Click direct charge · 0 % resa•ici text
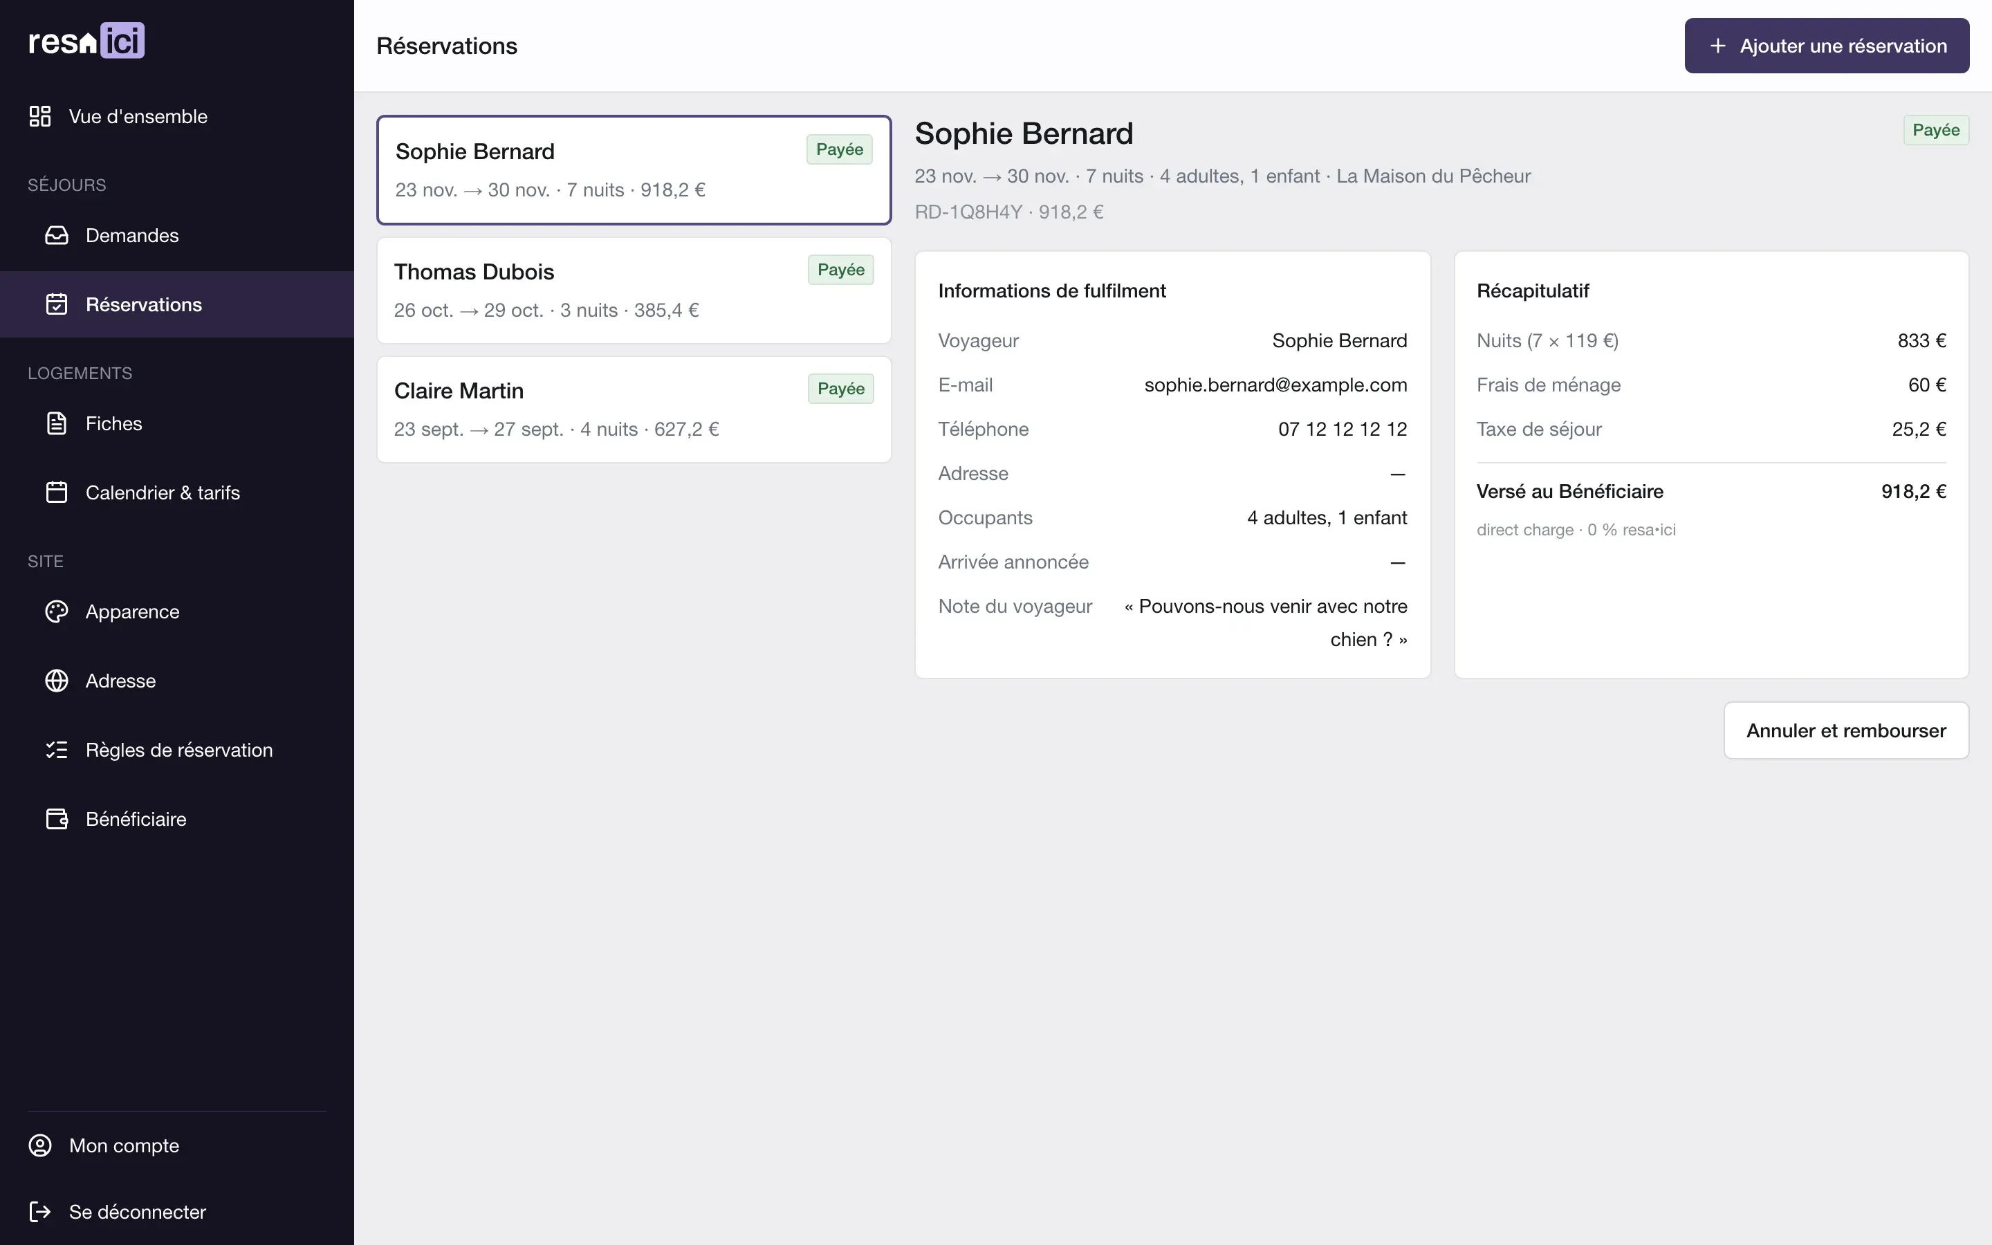 coord(1576,529)
